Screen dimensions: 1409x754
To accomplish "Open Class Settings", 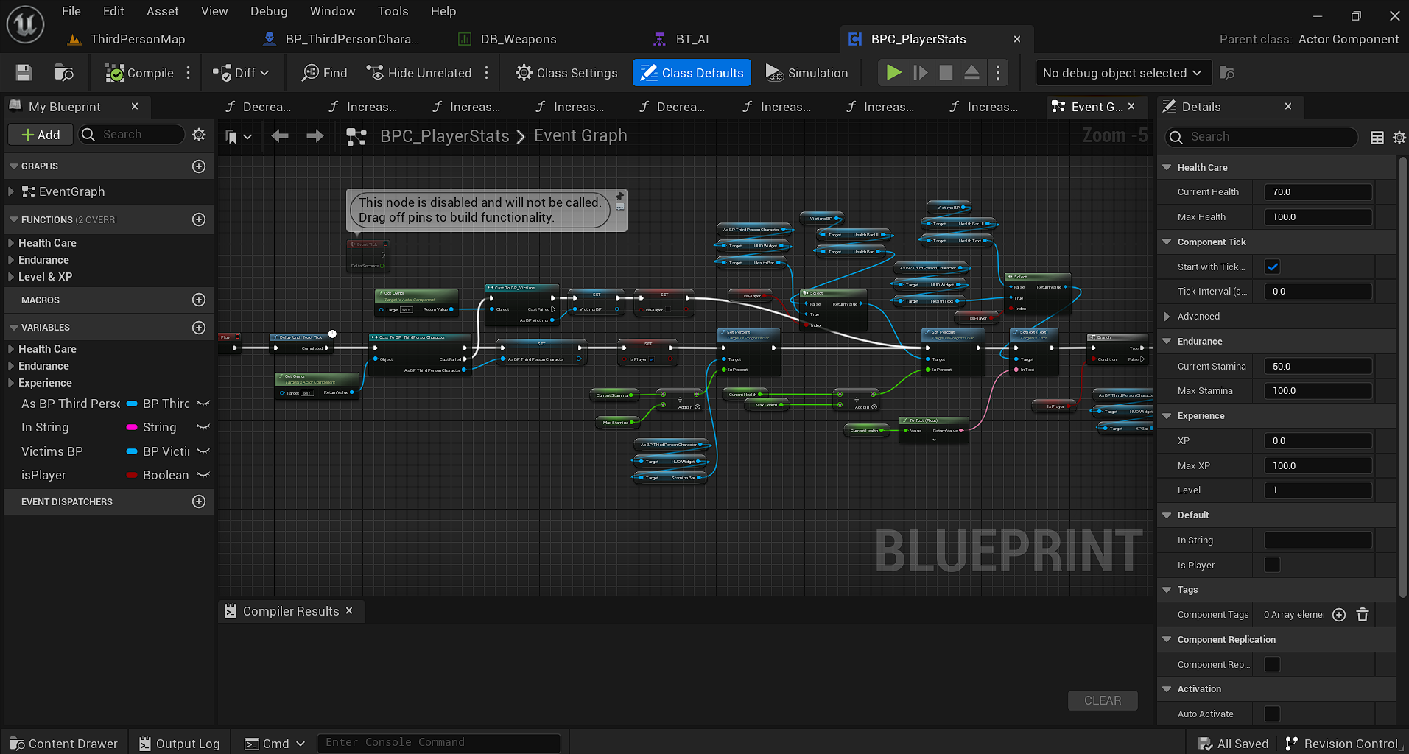I will 566,72.
